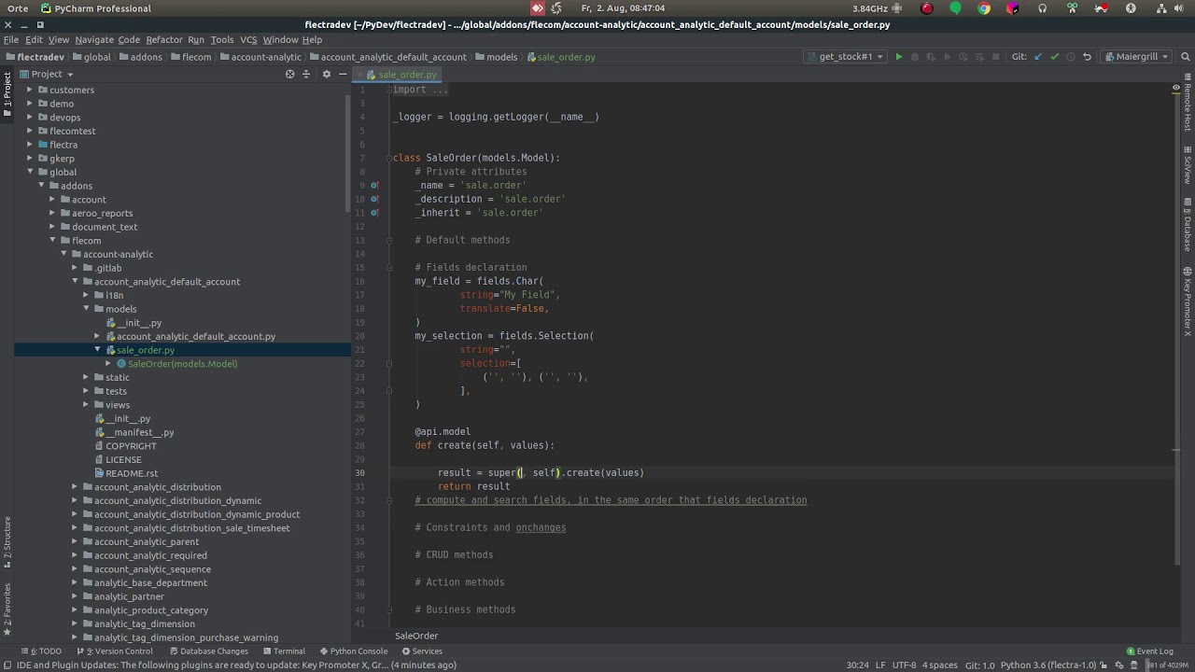This screenshot has width=1195, height=672.
Task: Open the Navigate menu
Action: 93,40
